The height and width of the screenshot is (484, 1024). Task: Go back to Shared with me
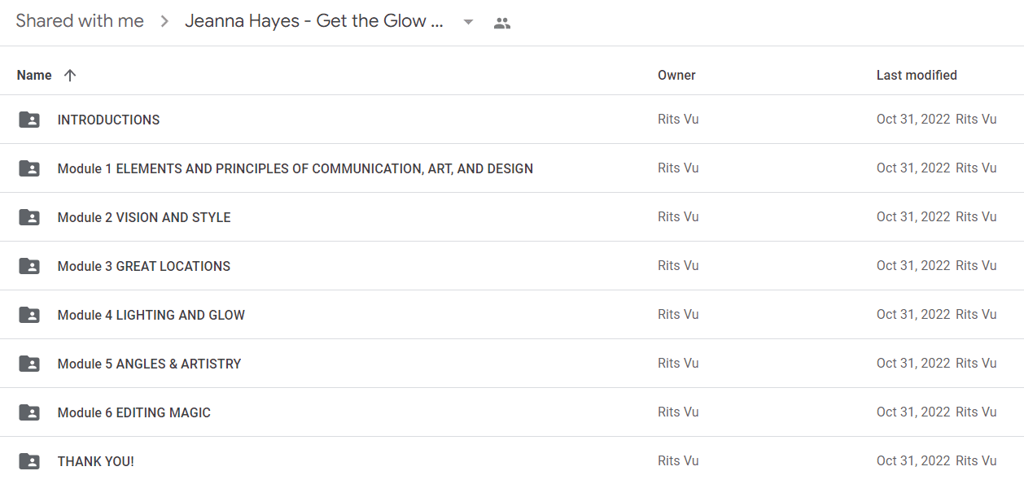80,21
